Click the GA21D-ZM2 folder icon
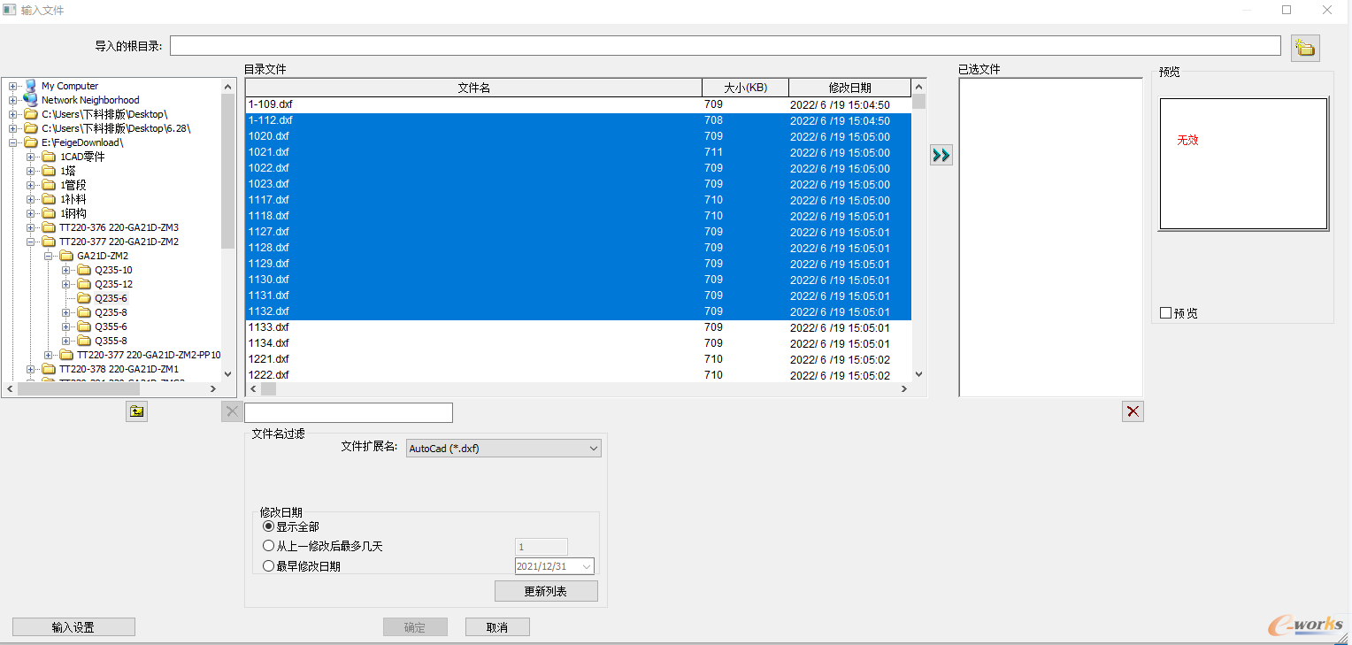The image size is (1352, 645). (x=66, y=256)
